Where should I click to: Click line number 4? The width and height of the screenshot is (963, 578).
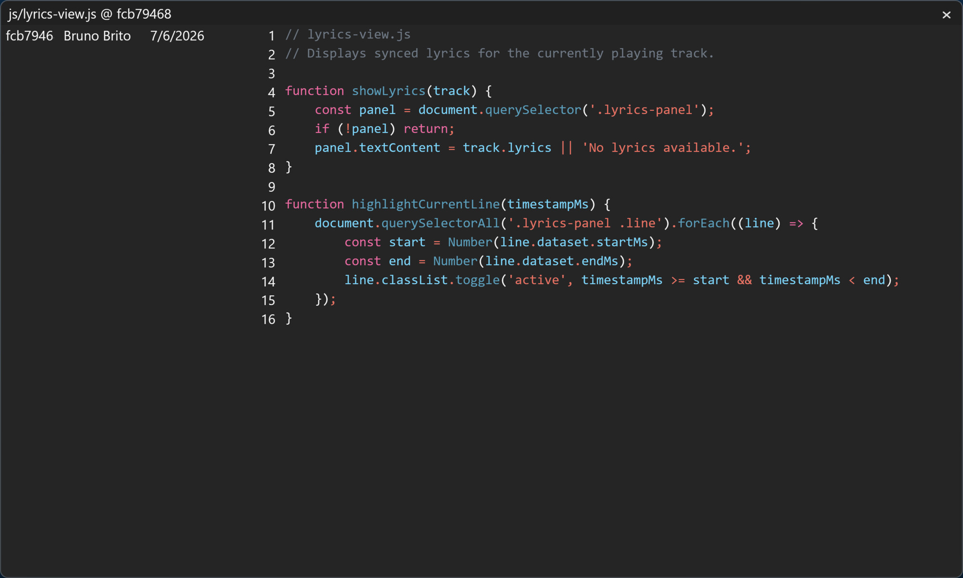pos(272,92)
